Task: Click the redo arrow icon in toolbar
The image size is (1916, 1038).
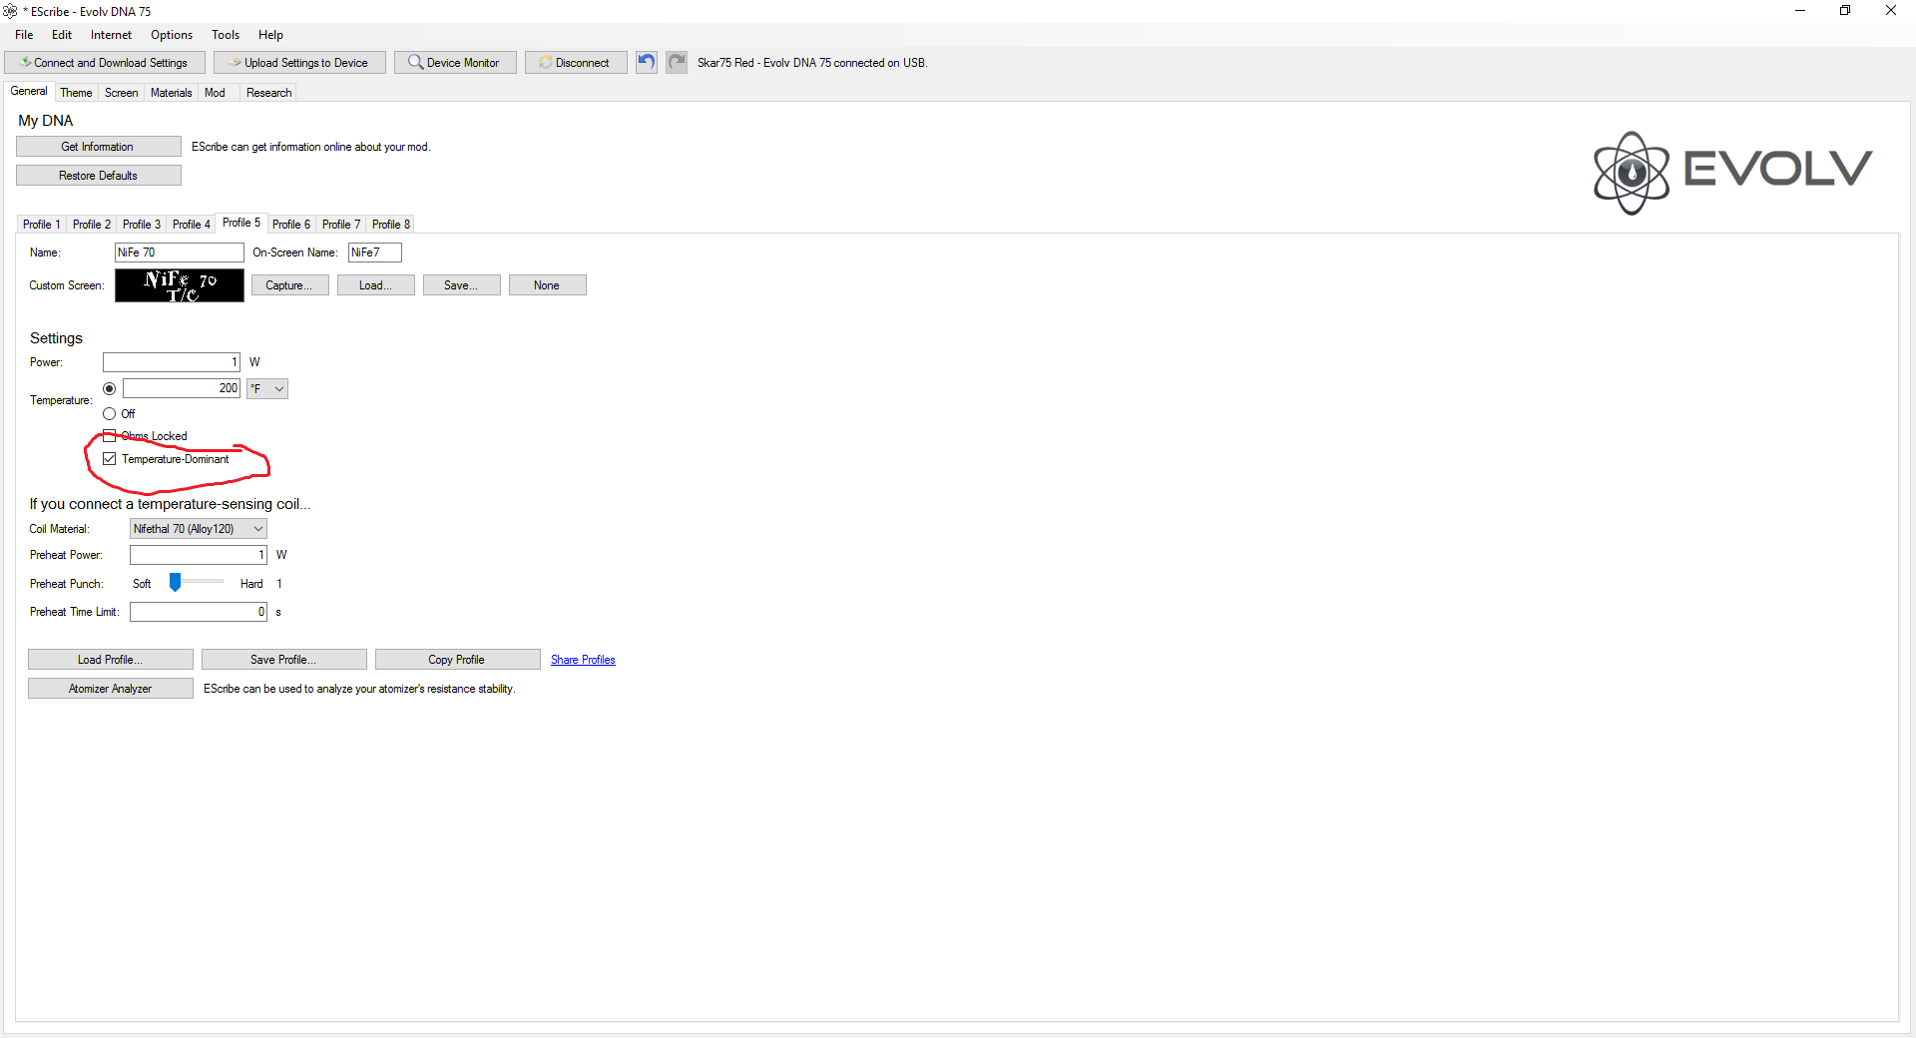Action: [x=677, y=62]
